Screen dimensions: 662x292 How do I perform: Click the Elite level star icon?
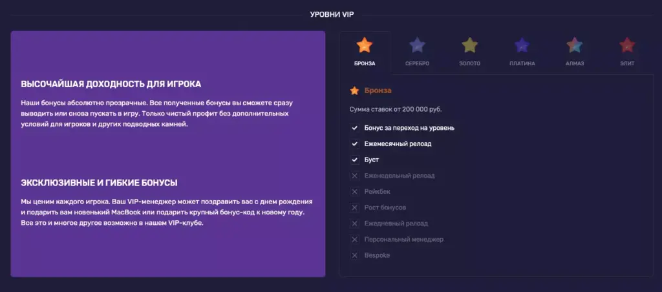point(626,45)
